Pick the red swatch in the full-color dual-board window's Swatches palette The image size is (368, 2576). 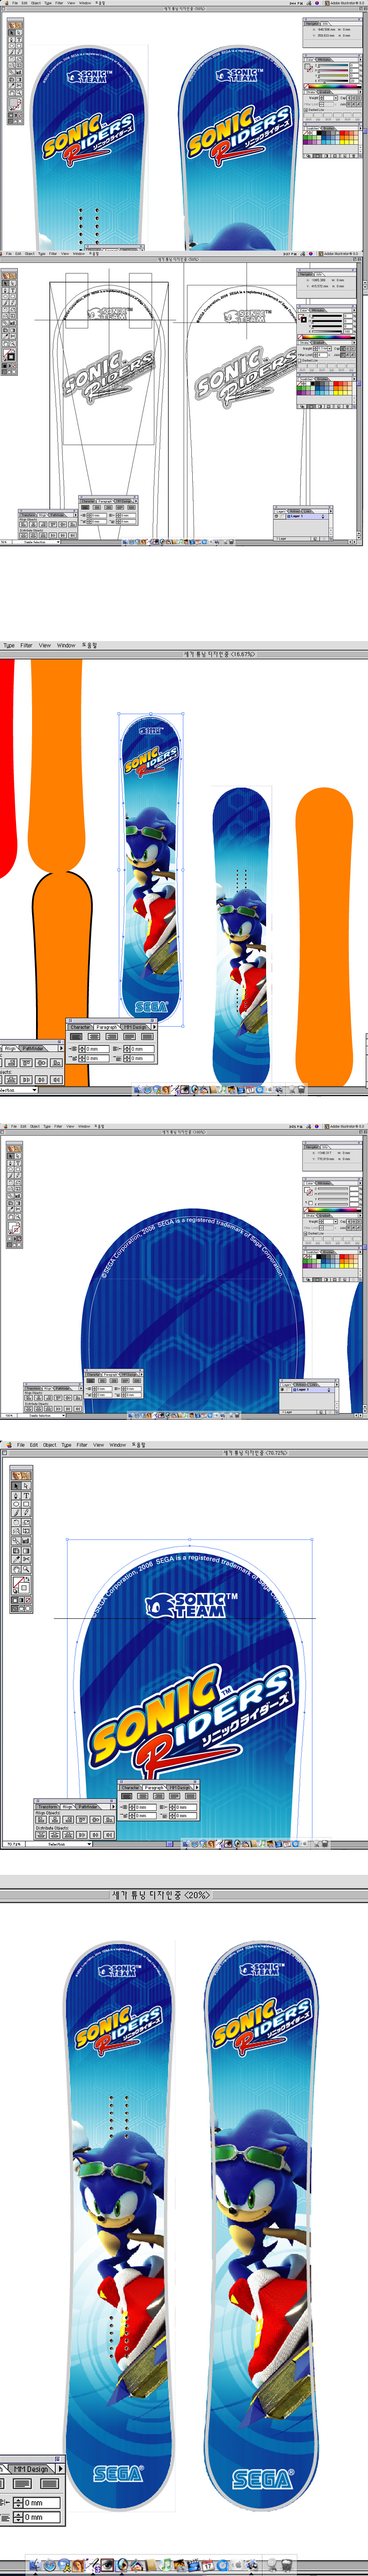342,133
